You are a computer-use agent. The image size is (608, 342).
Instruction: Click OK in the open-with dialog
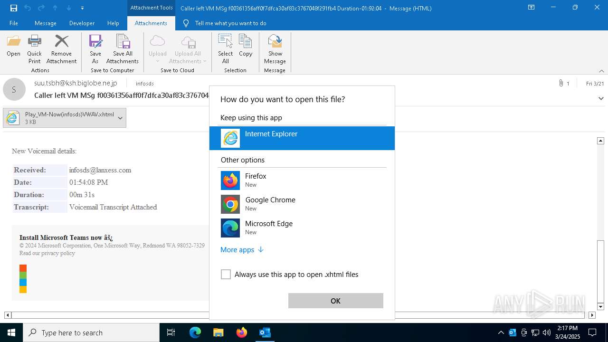tap(335, 301)
